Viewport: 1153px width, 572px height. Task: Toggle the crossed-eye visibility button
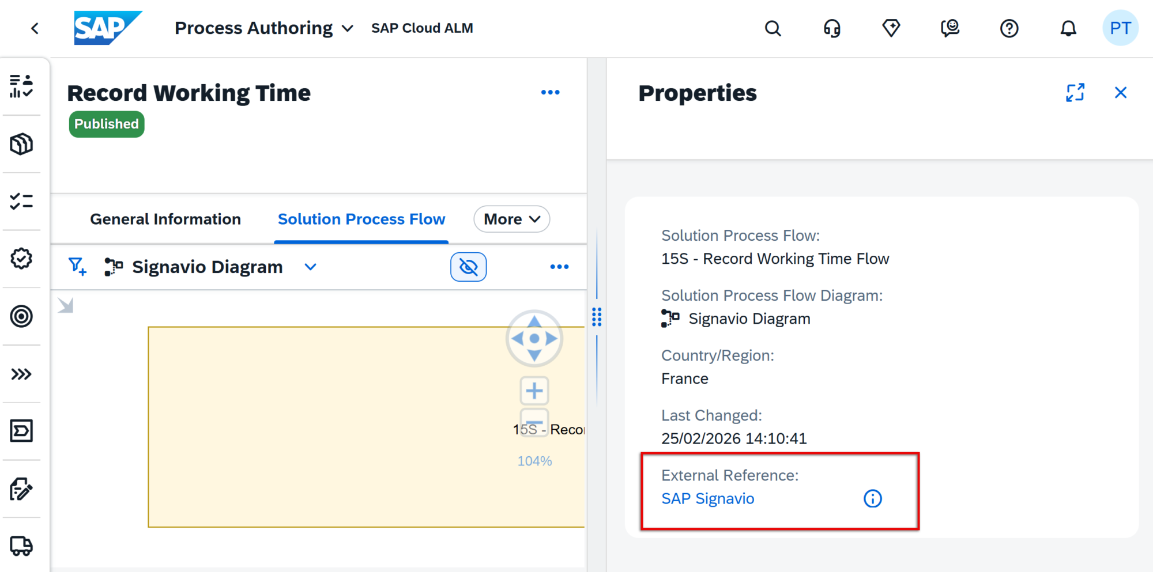click(468, 267)
